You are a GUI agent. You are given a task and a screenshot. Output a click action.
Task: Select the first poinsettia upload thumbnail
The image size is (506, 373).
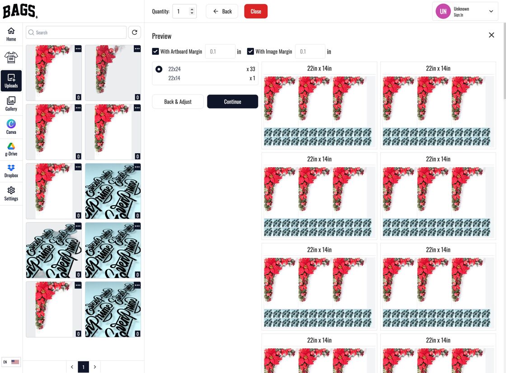[x=54, y=73]
